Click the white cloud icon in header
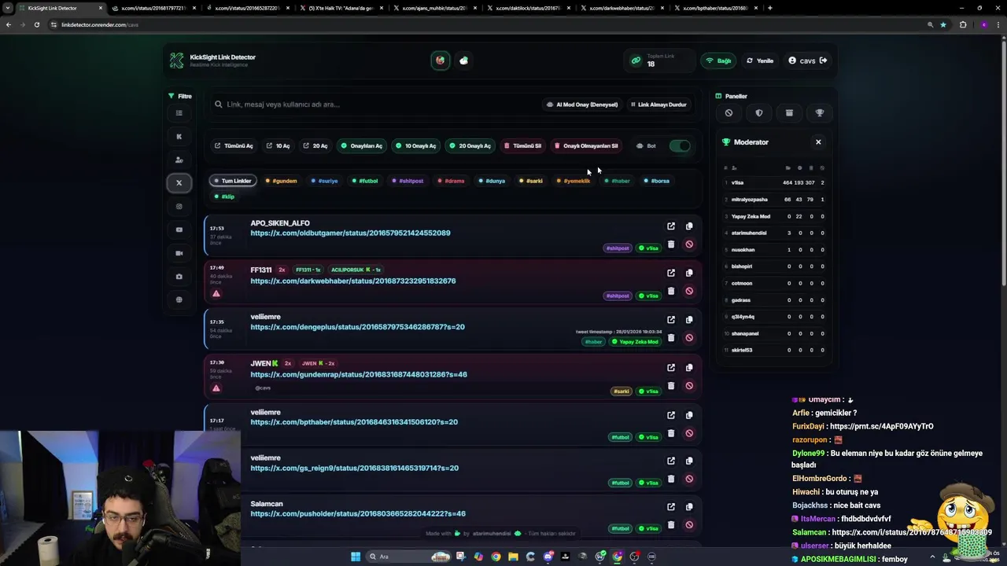1007x566 pixels. click(x=463, y=61)
